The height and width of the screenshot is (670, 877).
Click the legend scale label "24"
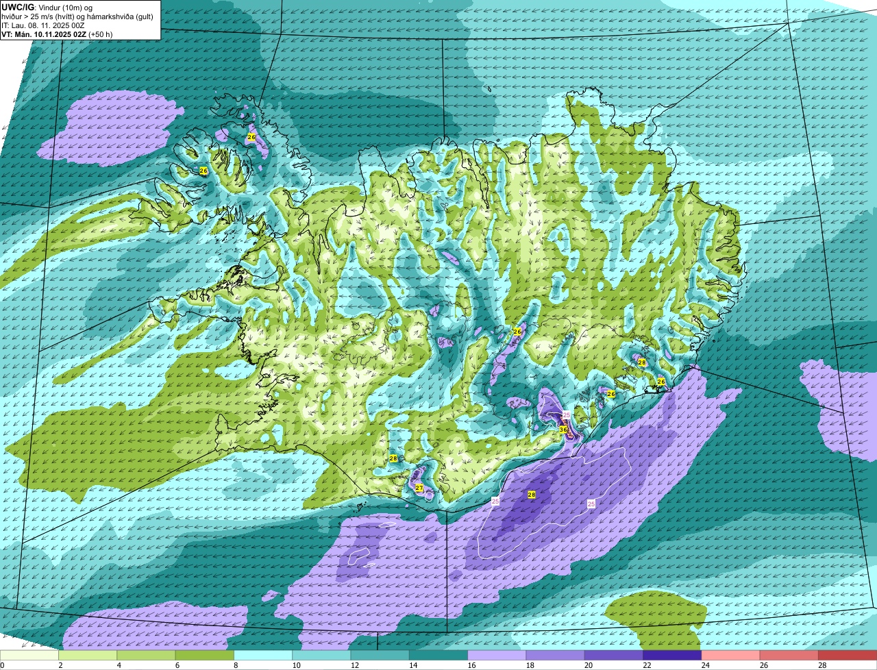704,665
